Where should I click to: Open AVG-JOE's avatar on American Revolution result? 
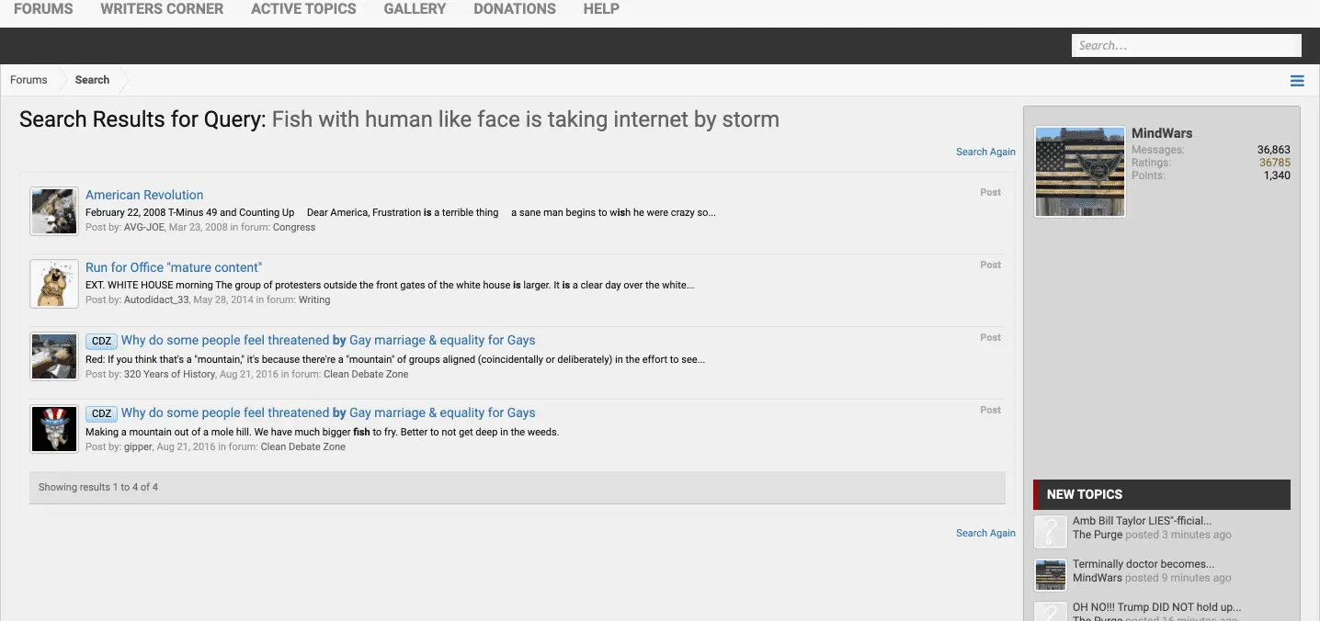pos(54,211)
